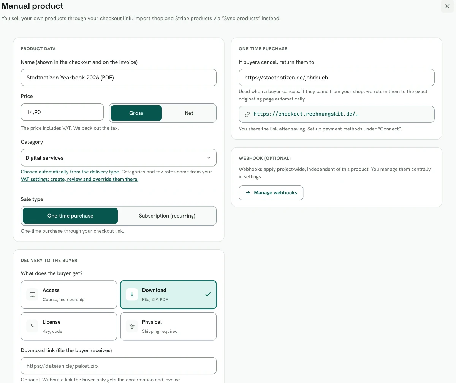Click the checkout link field
This screenshot has height=383, width=456.
(337, 114)
